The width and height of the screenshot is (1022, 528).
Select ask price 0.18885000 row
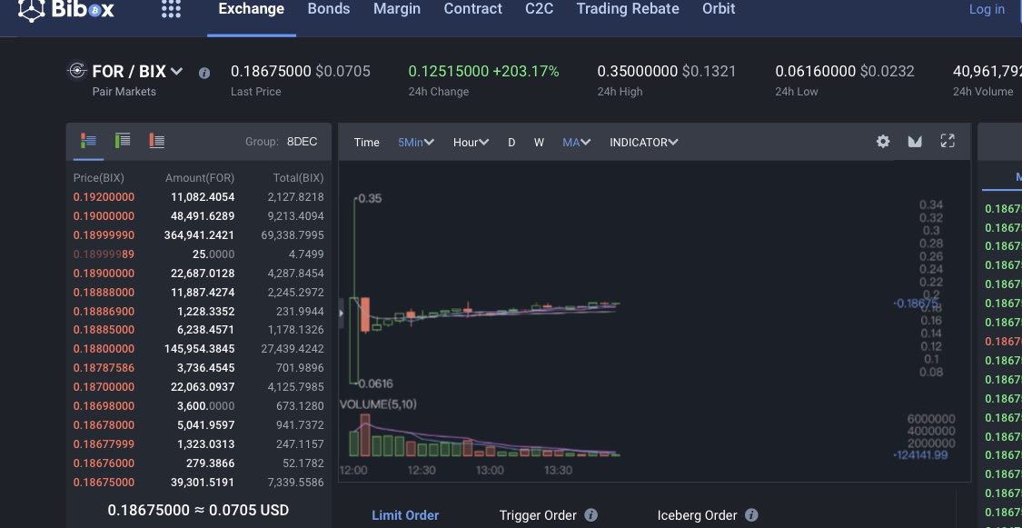tap(198, 330)
